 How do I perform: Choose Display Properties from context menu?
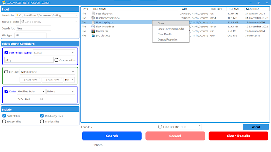pyautogui.click(x=171, y=39)
